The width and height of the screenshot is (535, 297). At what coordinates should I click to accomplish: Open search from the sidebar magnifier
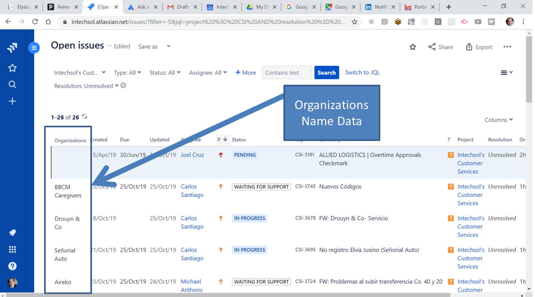click(x=12, y=85)
